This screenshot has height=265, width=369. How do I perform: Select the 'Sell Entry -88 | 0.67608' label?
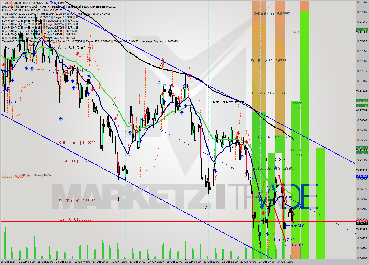[272, 13]
